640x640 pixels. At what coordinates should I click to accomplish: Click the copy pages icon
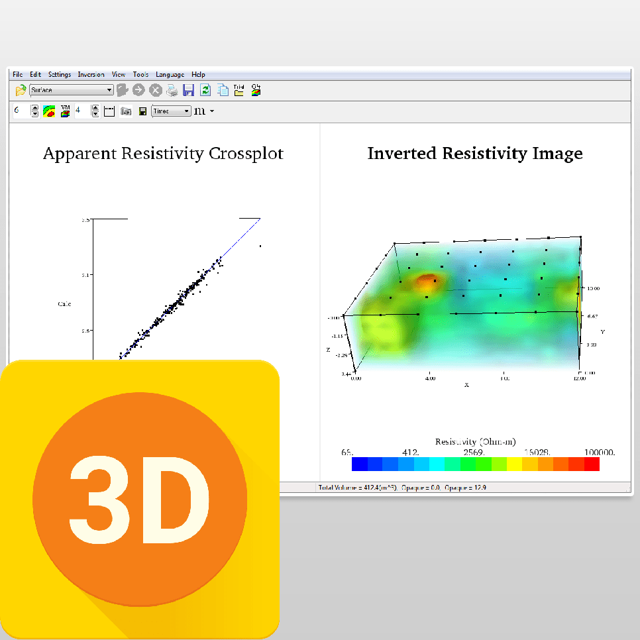[222, 90]
